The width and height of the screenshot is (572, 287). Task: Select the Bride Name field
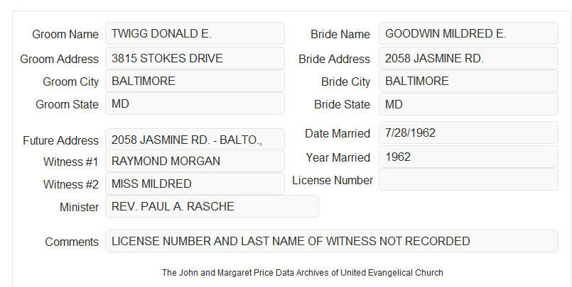pos(468,33)
